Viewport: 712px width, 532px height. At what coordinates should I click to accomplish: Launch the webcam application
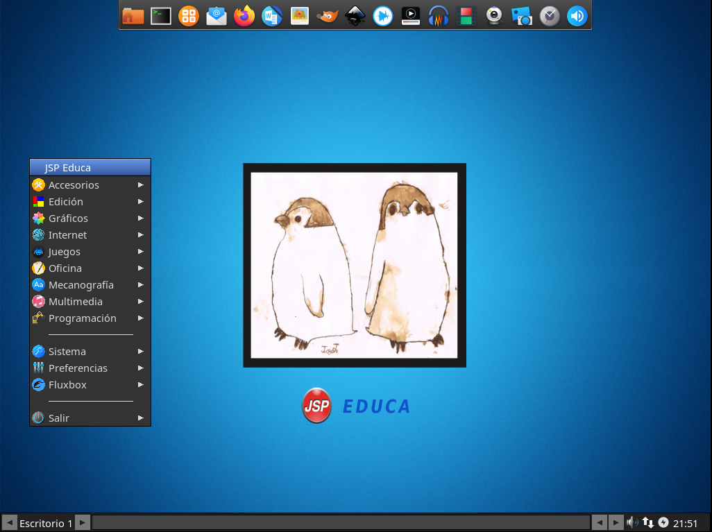pos(494,17)
